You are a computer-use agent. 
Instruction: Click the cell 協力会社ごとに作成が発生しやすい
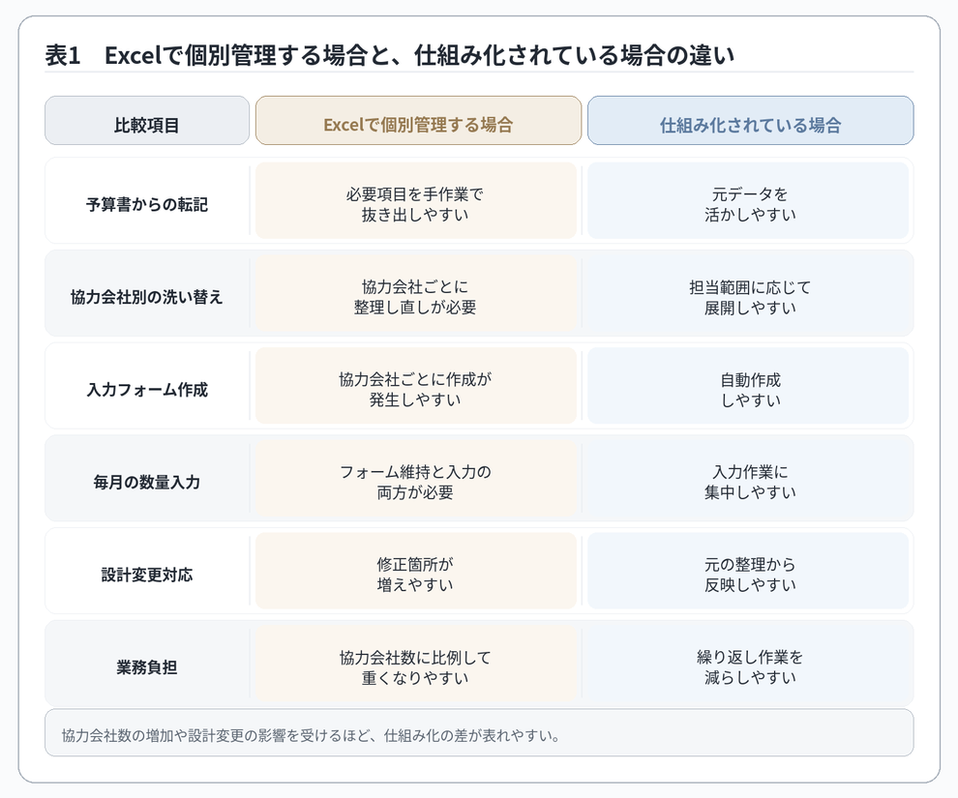click(x=415, y=386)
